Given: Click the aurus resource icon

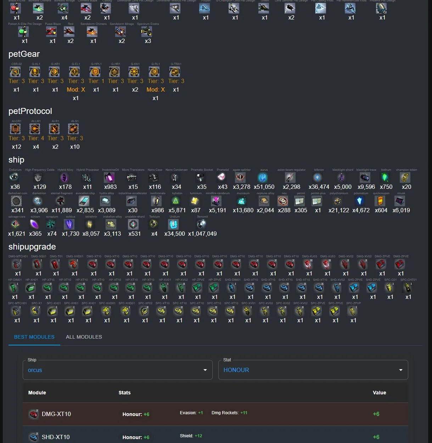Looking at the screenshot, I should coord(263,177).
